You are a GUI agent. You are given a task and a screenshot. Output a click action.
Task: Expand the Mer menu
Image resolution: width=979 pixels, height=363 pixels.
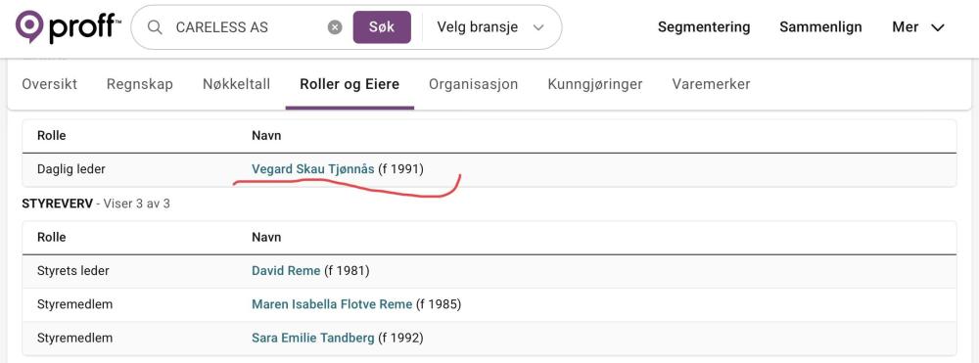[x=918, y=27]
